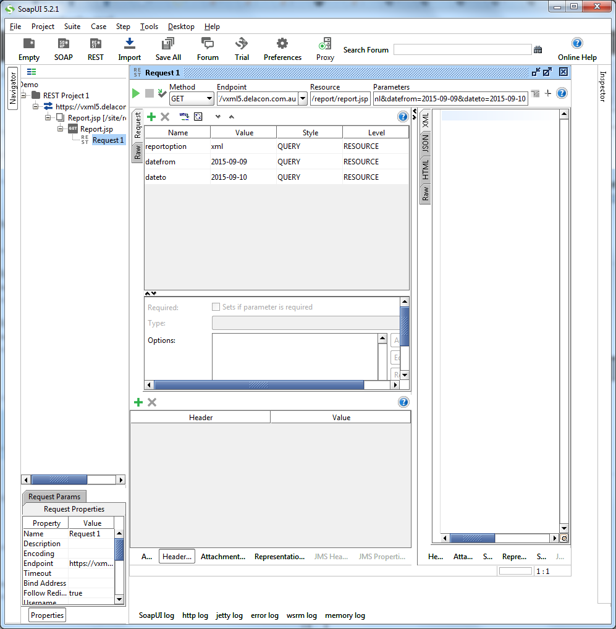Screen dimensions: 616x629
Task: Click the Trial toolbar icon
Action: coord(242,43)
